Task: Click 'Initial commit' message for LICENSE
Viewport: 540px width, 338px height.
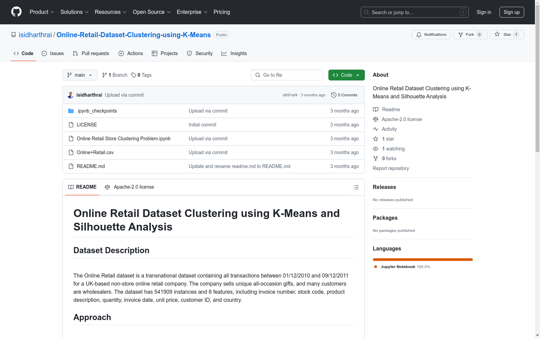Action: (x=202, y=125)
